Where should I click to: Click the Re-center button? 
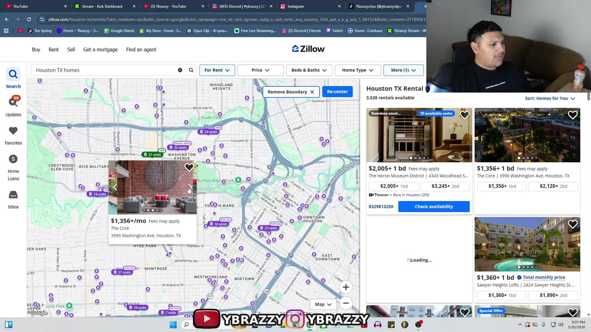[x=338, y=92]
